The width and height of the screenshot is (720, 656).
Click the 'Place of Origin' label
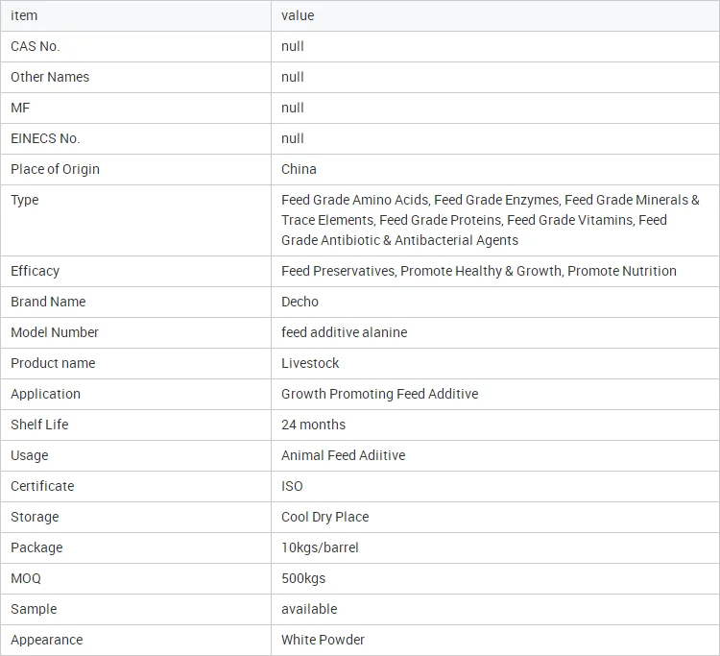point(55,169)
